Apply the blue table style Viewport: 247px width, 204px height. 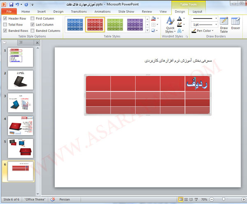click(75, 25)
